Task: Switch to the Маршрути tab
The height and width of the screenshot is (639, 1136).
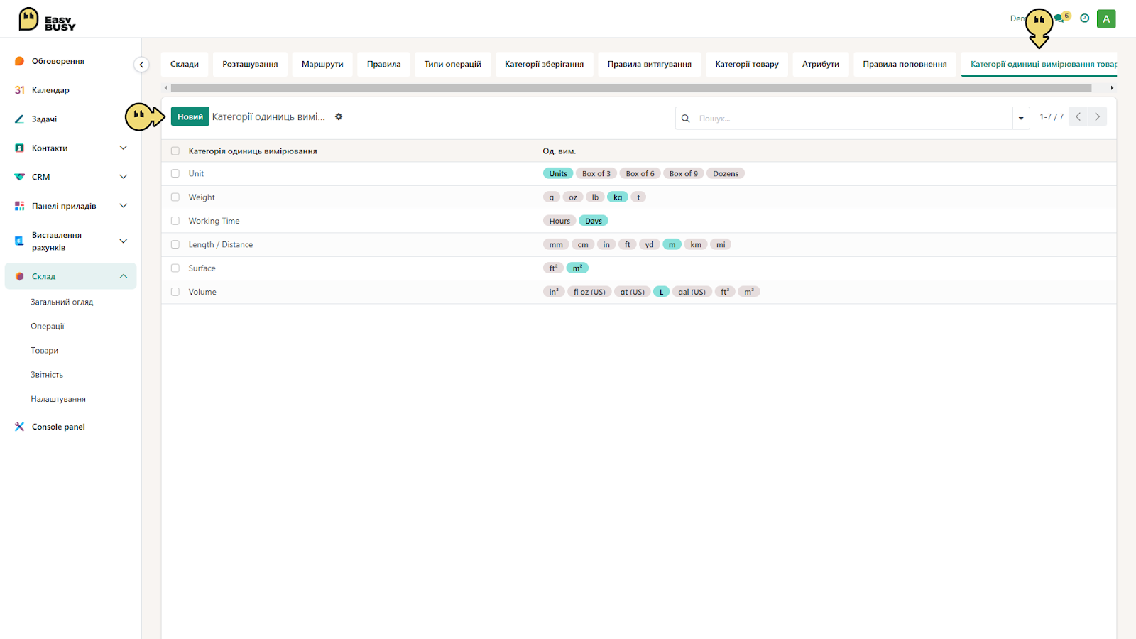Action: (322, 64)
